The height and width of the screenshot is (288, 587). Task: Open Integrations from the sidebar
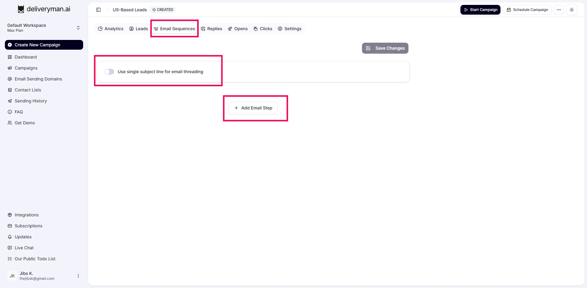[27, 215]
